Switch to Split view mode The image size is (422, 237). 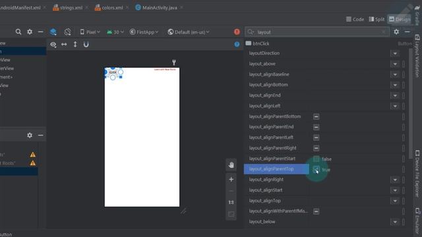click(377, 19)
